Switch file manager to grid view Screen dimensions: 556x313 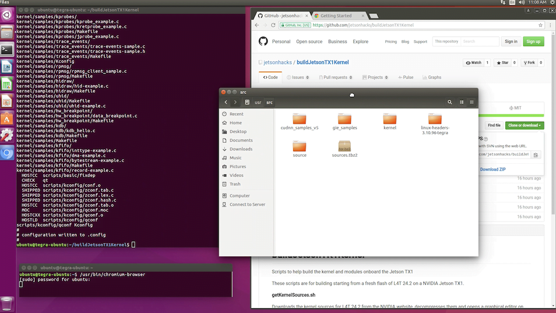[x=471, y=102]
